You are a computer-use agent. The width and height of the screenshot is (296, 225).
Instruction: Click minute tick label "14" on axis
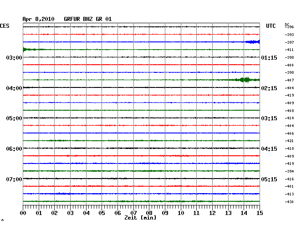point(244,213)
